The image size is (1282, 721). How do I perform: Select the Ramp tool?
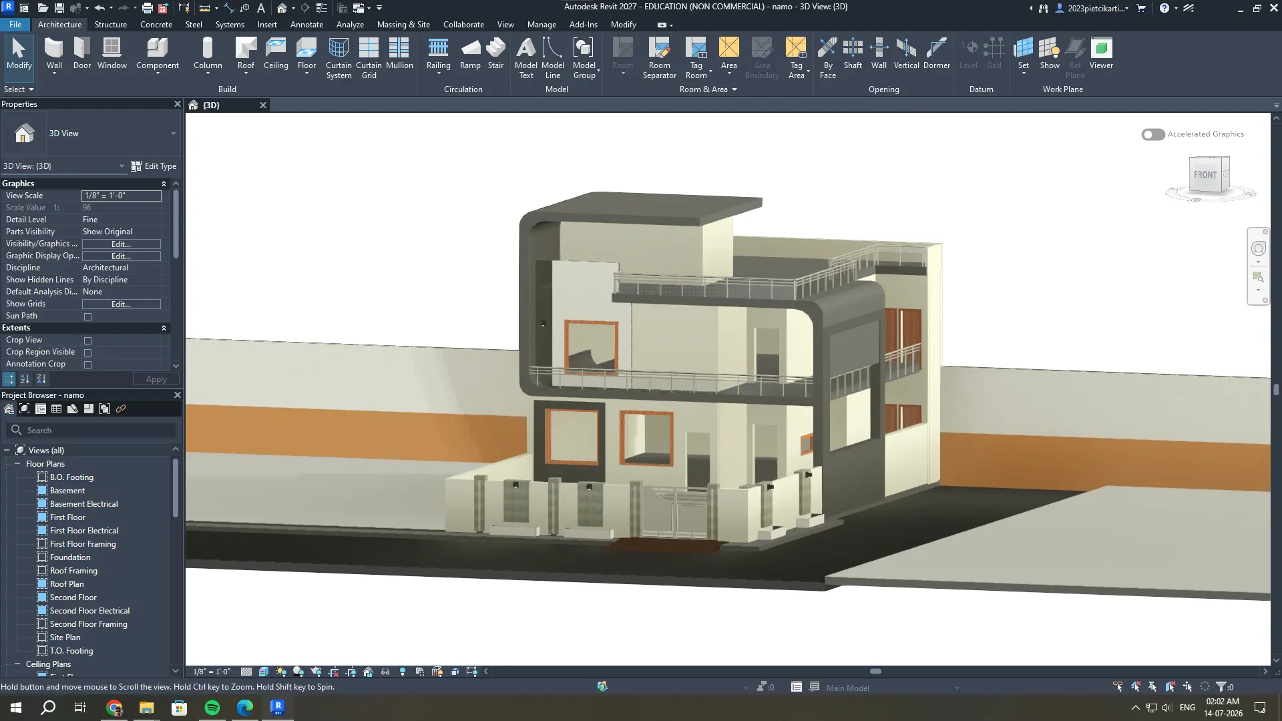pos(470,53)
